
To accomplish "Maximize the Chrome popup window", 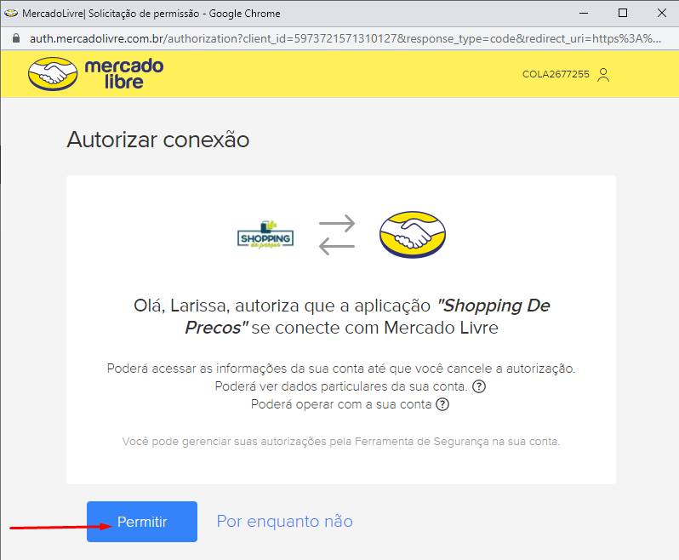I will pyautogui.click(x=623, y=13).
